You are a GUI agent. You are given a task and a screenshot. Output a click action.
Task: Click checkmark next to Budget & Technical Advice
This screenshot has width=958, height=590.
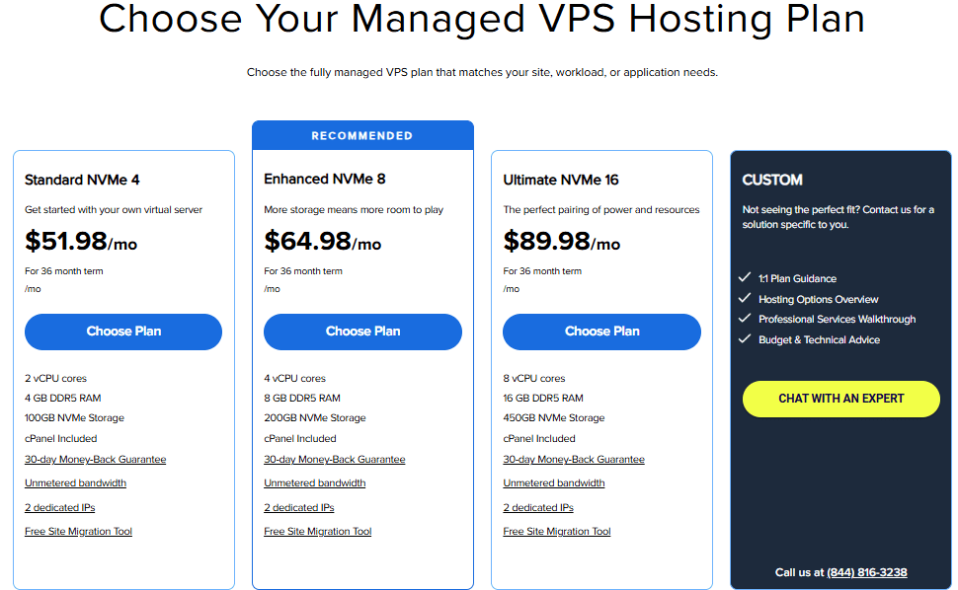point(745,339)
